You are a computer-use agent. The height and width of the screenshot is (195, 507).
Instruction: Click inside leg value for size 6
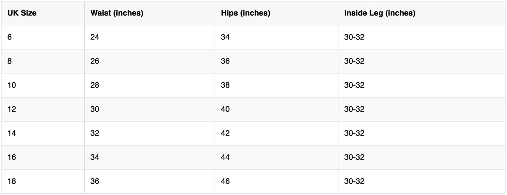354,37
